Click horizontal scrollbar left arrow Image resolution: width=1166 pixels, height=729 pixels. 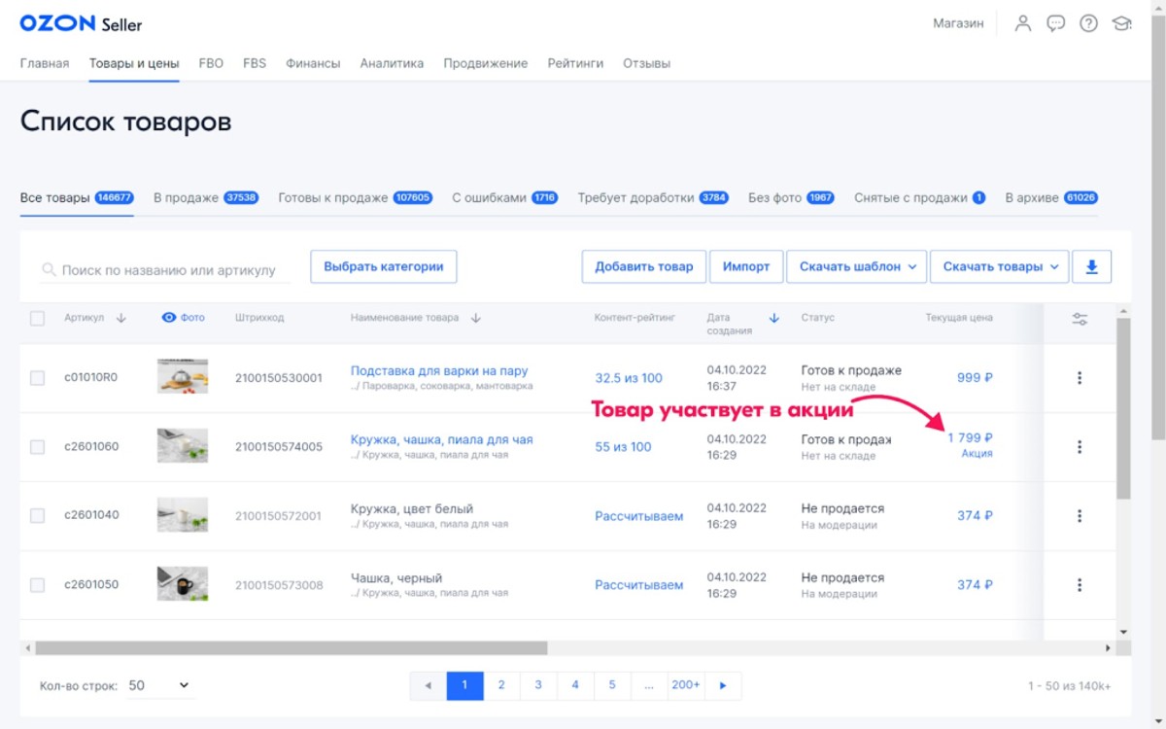(27, 647)
